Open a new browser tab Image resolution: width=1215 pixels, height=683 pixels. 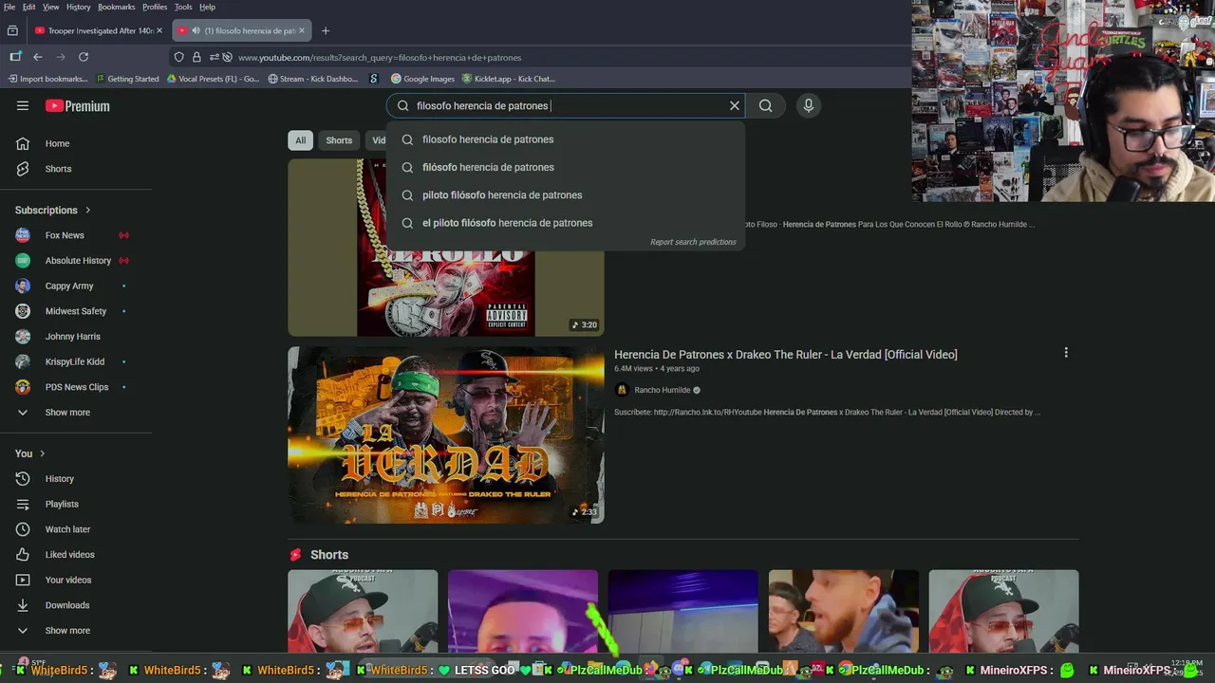coord(326,30)
